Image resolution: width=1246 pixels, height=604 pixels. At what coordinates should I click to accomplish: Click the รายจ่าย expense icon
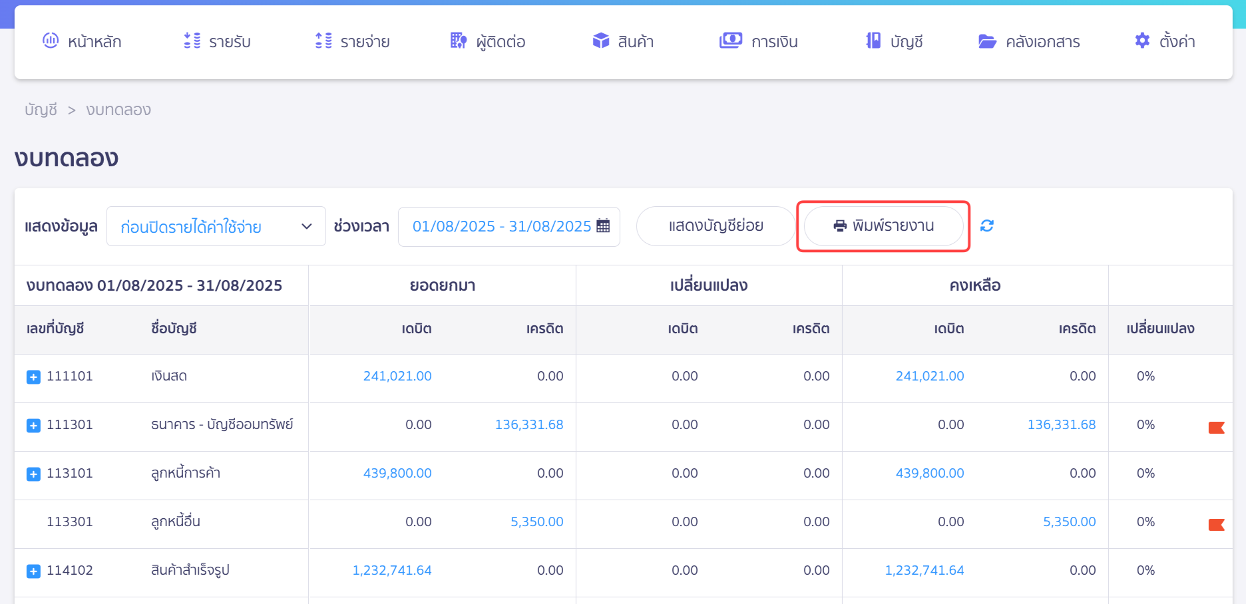[323, 41]
